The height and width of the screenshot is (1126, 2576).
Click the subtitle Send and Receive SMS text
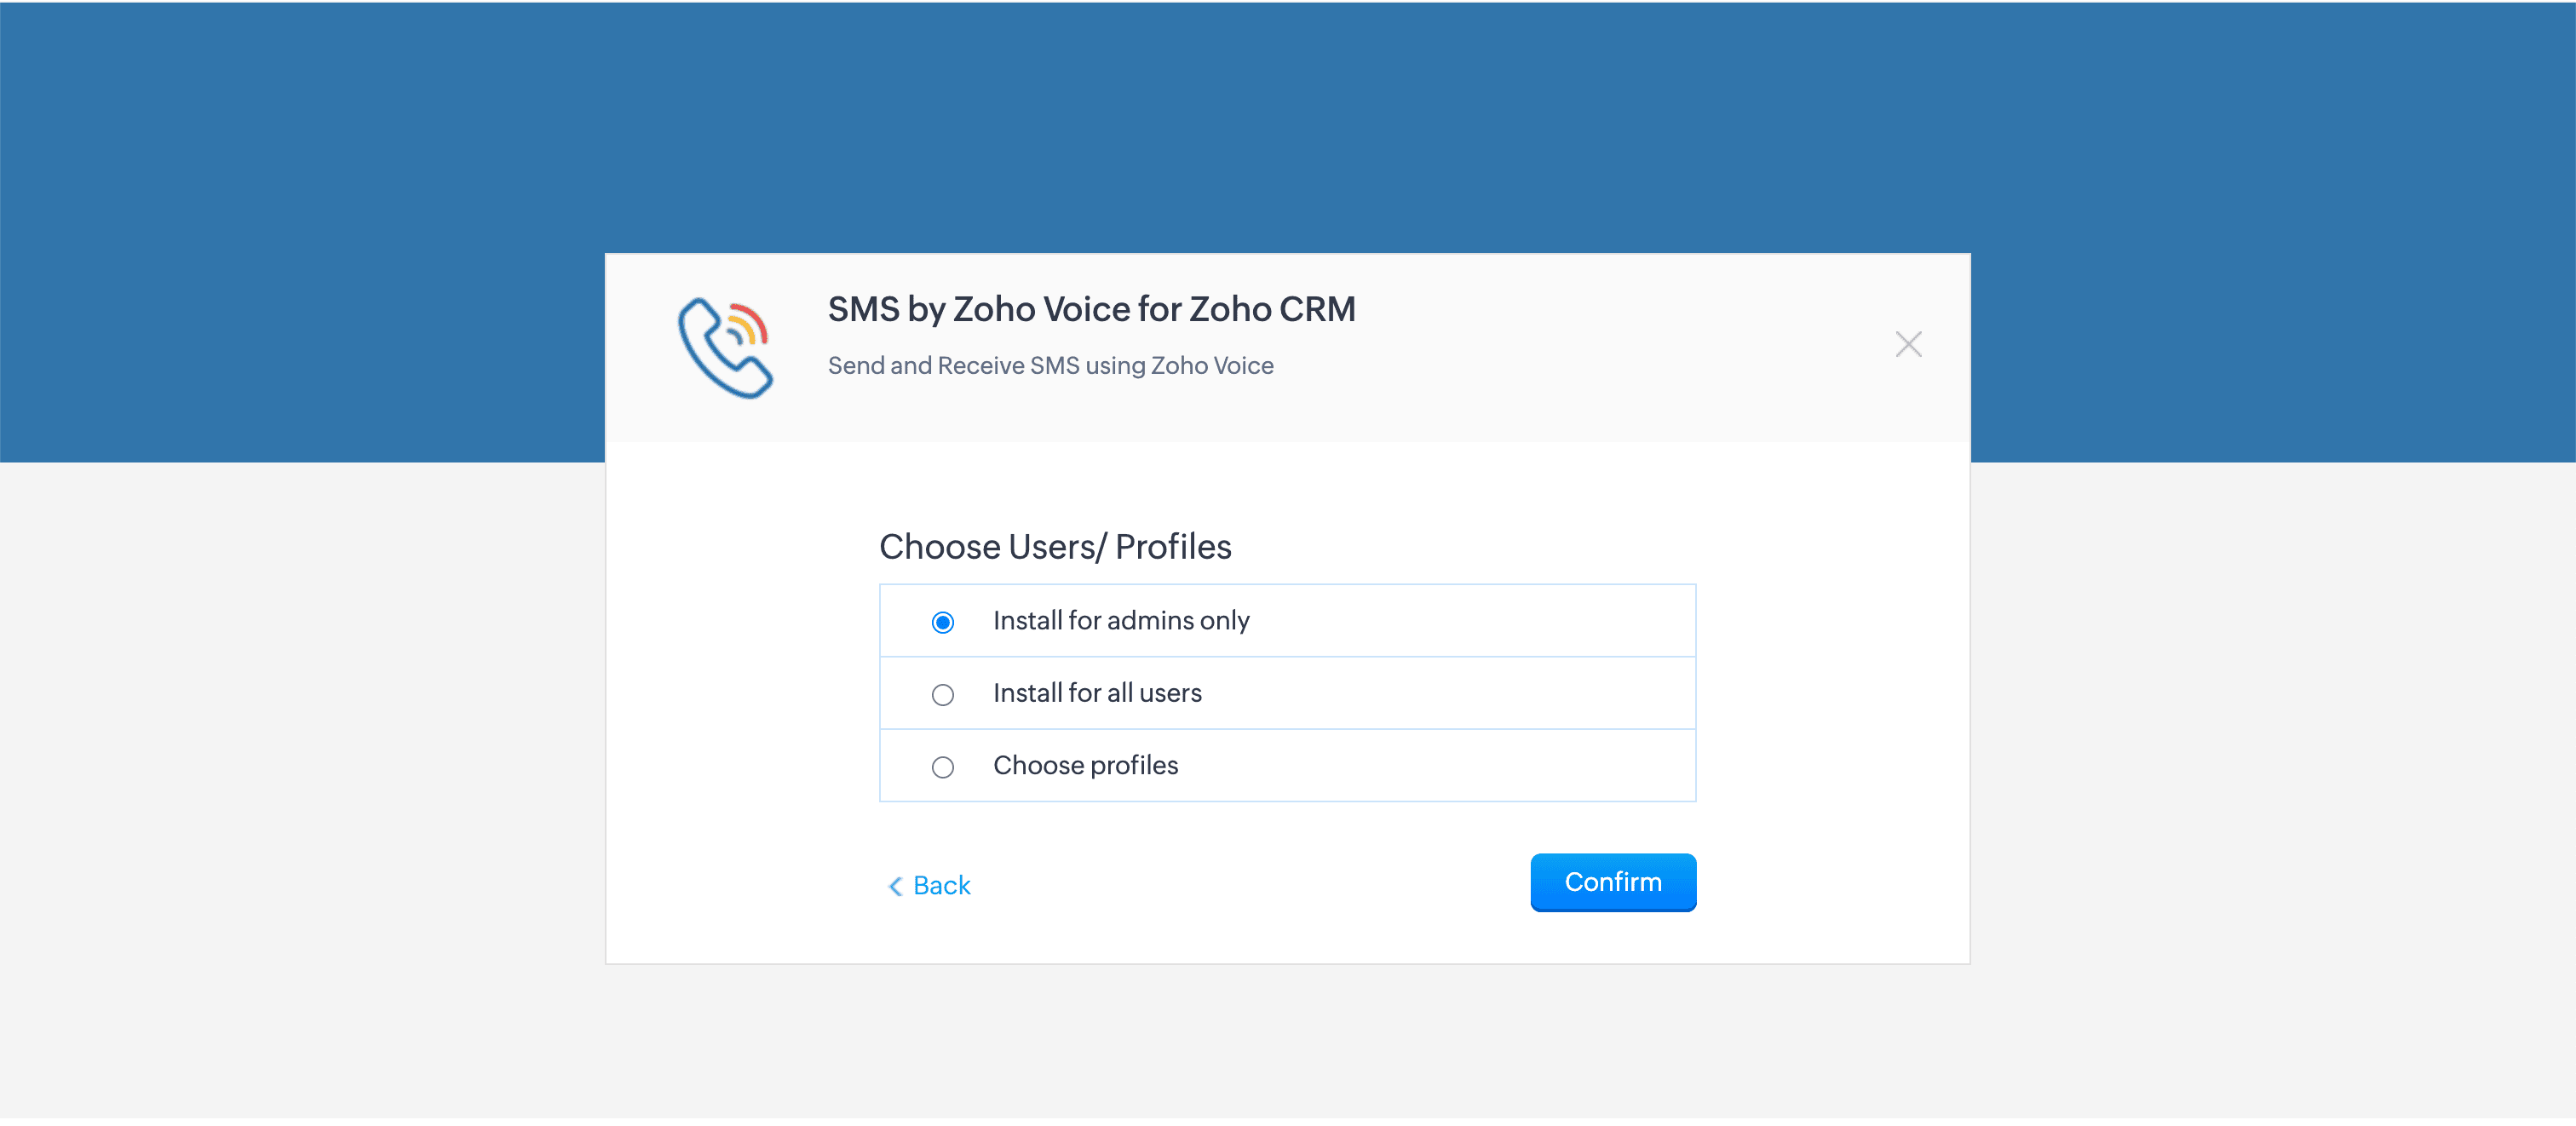point(1050,366)
